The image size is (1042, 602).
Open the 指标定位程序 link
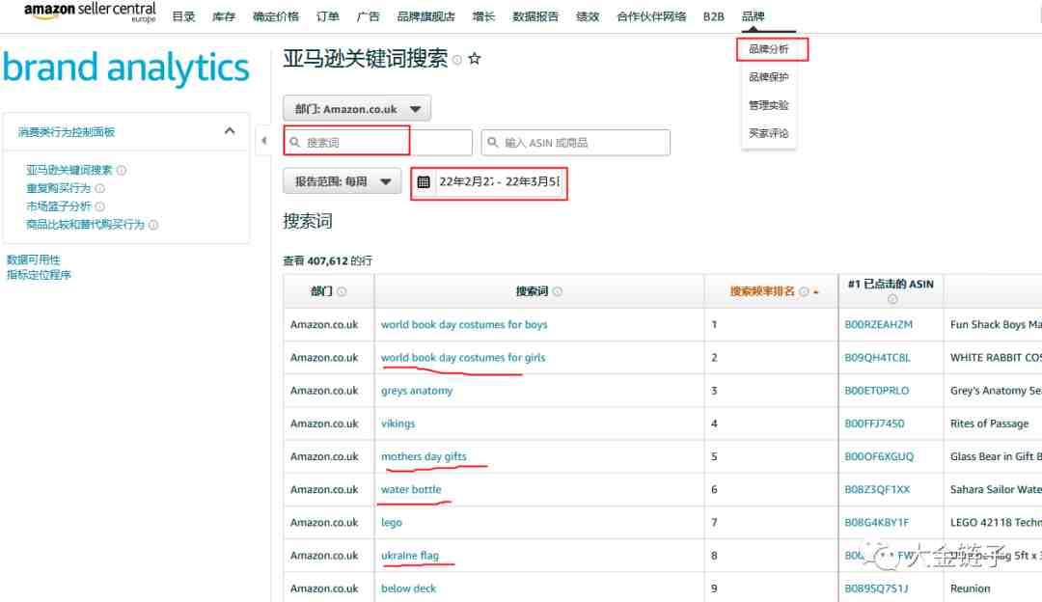tap(39, 275)
